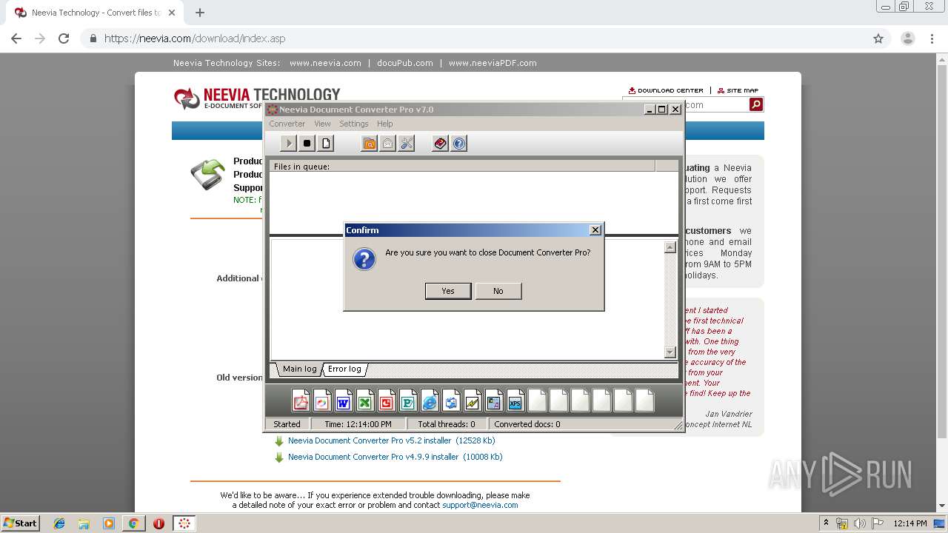Screen dimensions: 948x533
Task: Open the View menu
Action: tap(322, 124)
